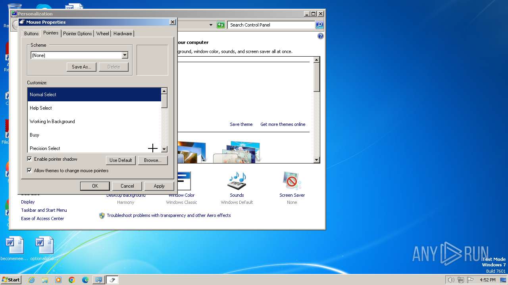Screen dimensions: 508x285
Task: Click the clock showing 4:52 PM
Action: (488, 280)
